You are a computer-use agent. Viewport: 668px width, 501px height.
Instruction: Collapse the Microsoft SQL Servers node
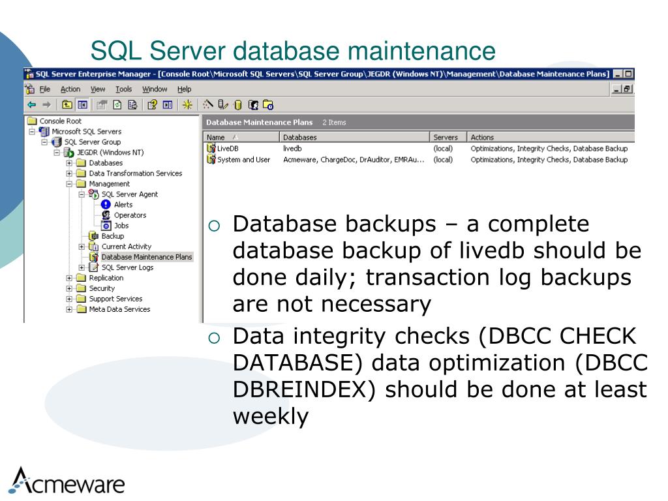point(32,132)
